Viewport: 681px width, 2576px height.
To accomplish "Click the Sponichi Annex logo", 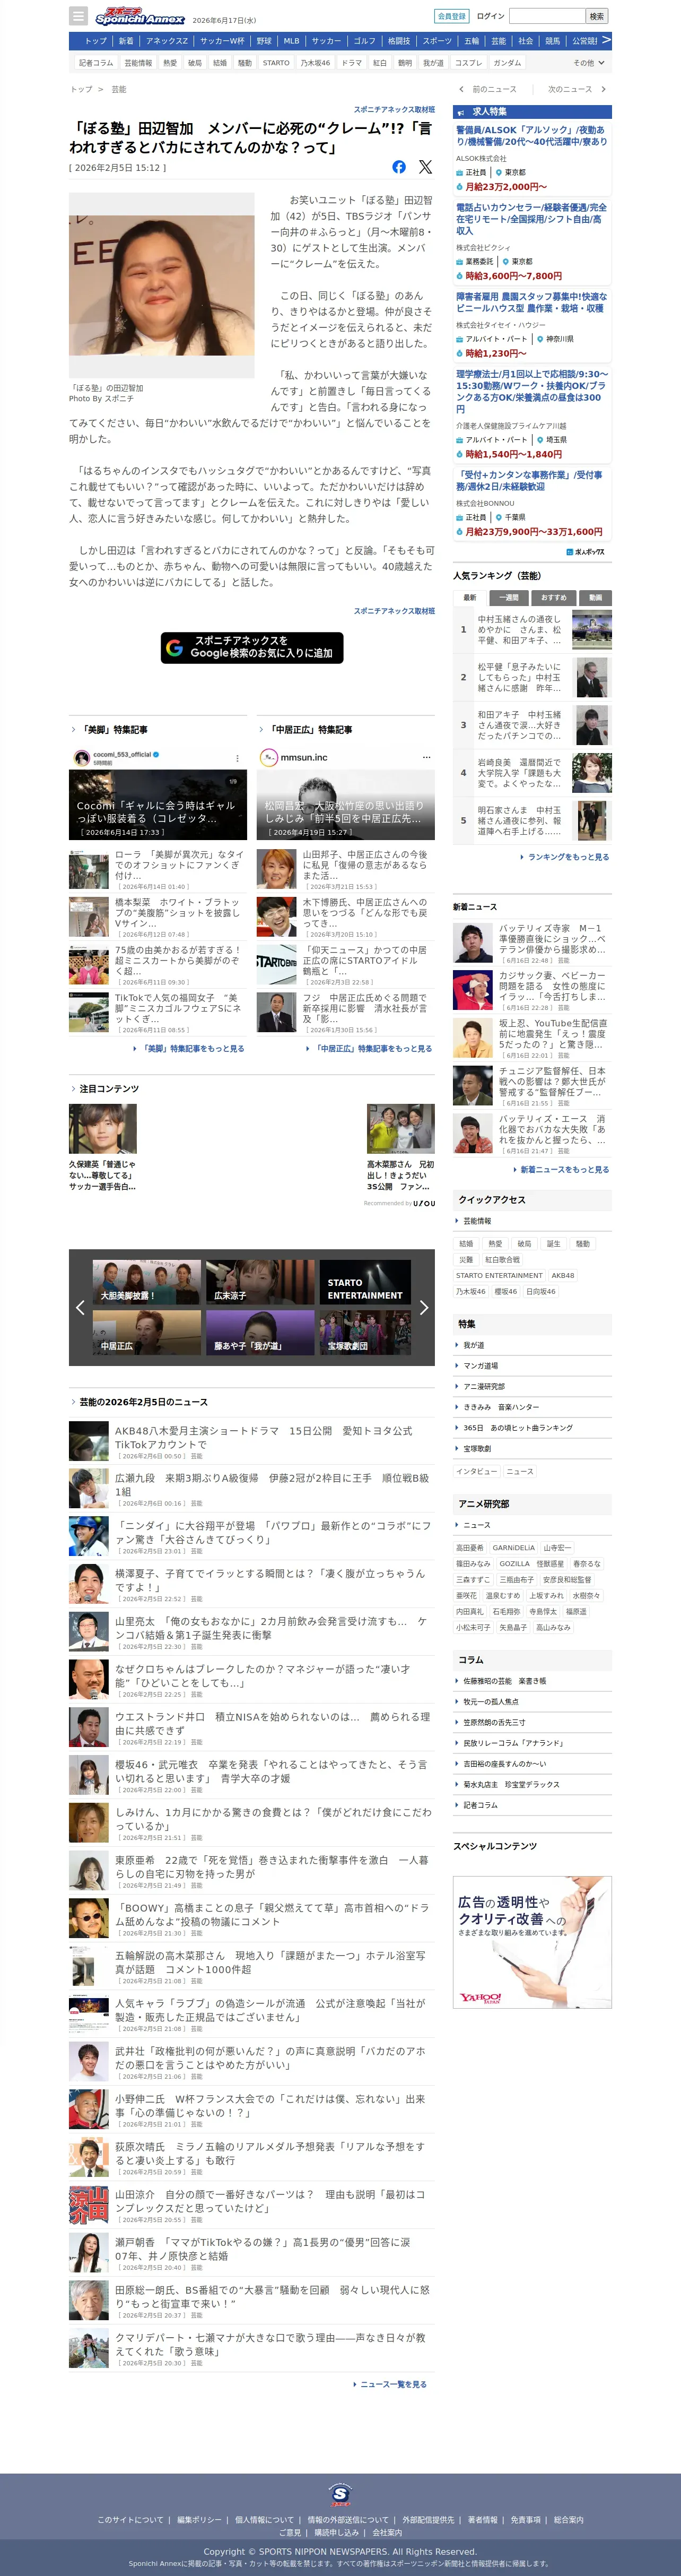I will [140, 16].
